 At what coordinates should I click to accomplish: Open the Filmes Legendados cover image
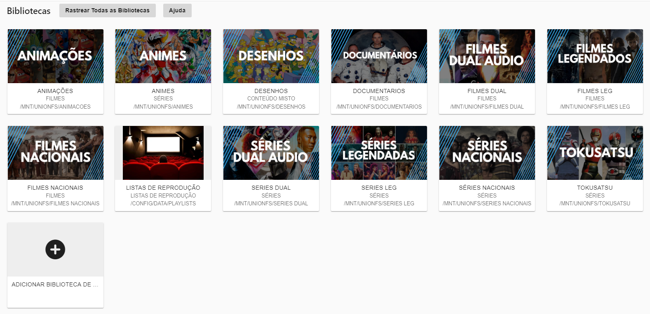pos(595,56)
